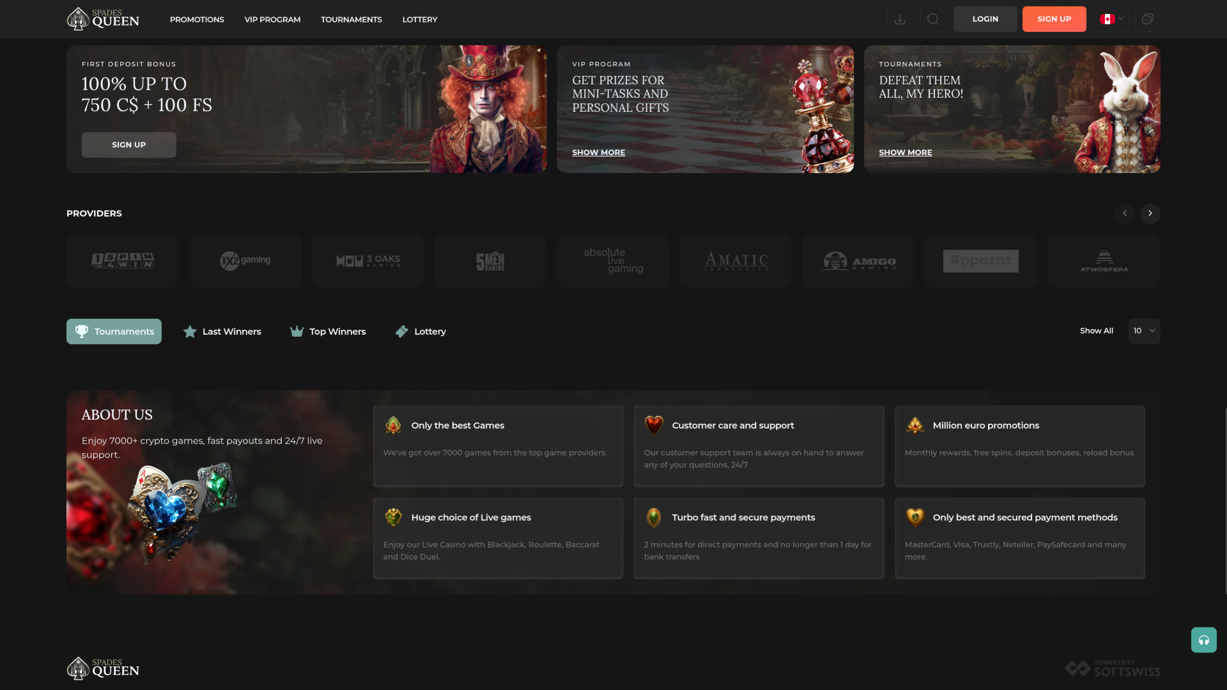Open the white rabbit Tournaments banner
1227x690 pixels.
click(x=1012, y=109)
